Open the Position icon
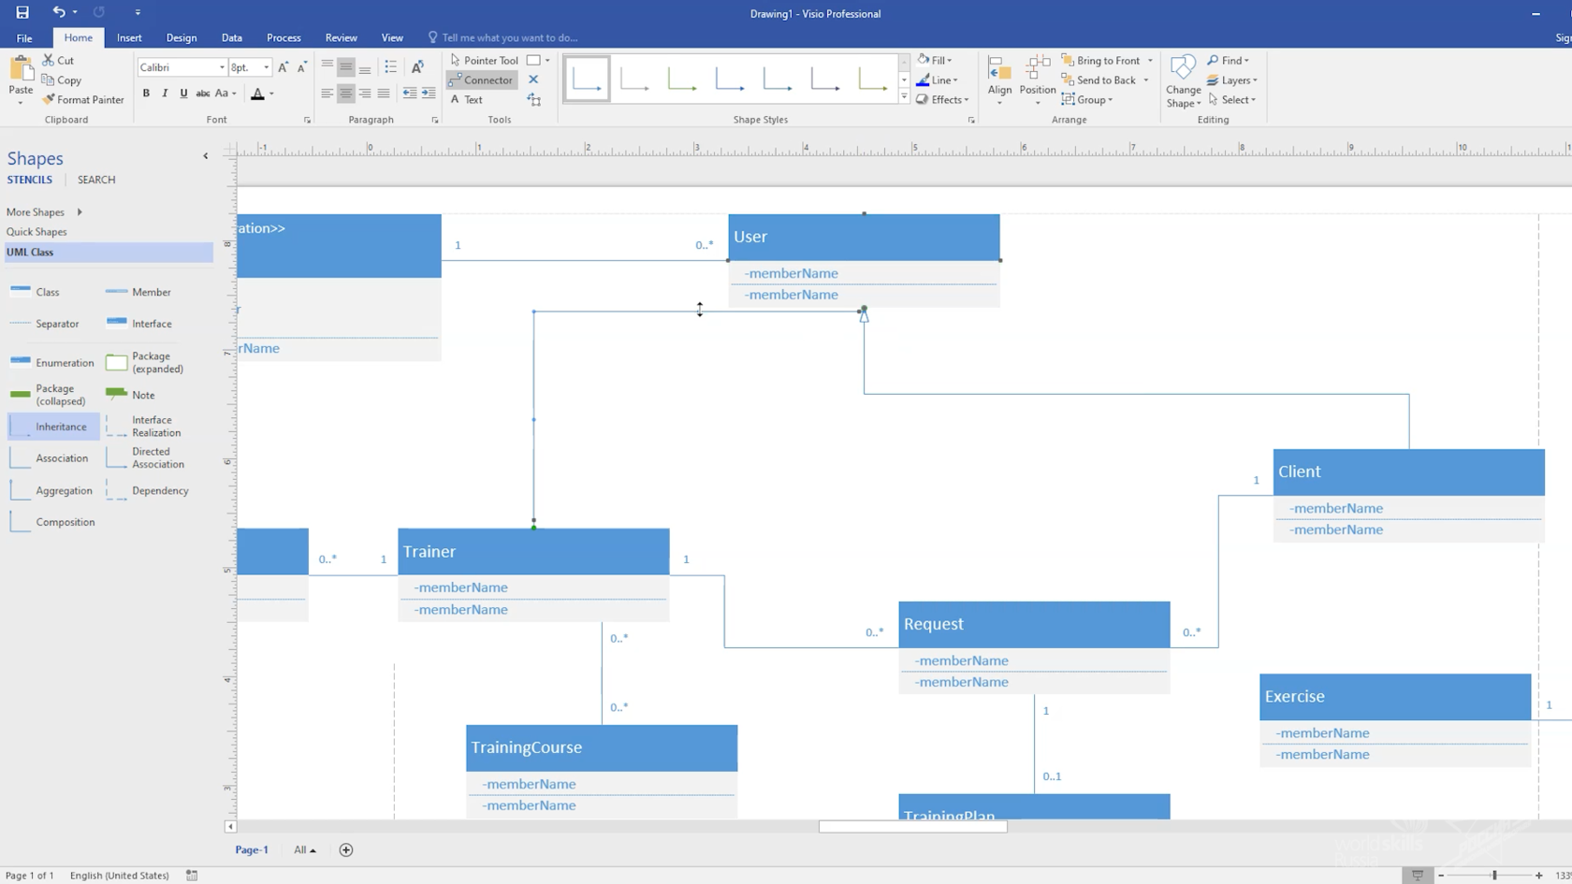The width and height of the screenshot is (1572, 884). pos(1037,68)
